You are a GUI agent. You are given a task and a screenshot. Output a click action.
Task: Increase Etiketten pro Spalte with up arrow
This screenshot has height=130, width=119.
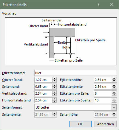click(x=114, y=99)
